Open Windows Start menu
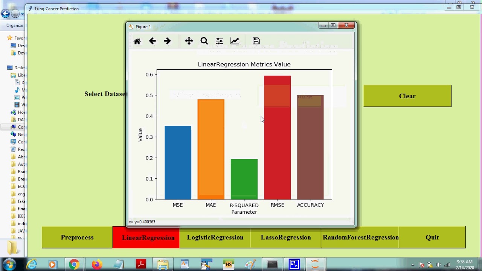 click(9, 265)
